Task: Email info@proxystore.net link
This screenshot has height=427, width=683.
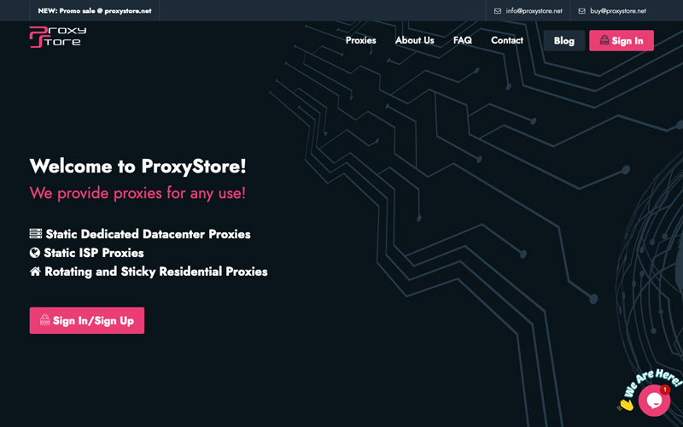Action: pyautogui.click(x=534, y=11)
